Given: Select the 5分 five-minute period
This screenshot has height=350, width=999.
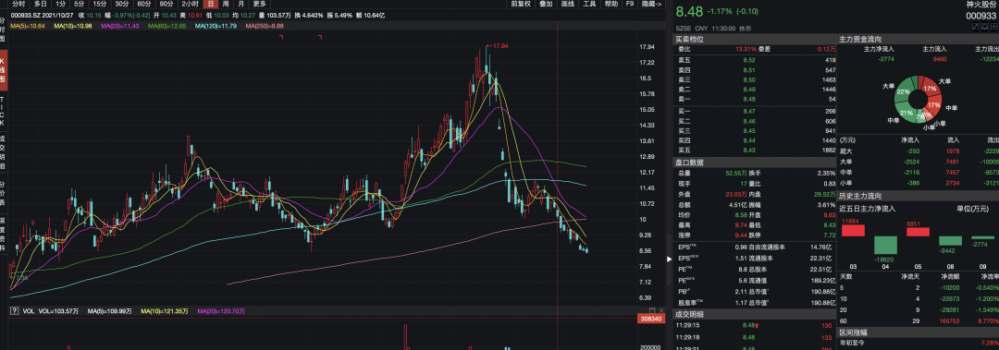Looking at the screenshot, I should 79,4.
